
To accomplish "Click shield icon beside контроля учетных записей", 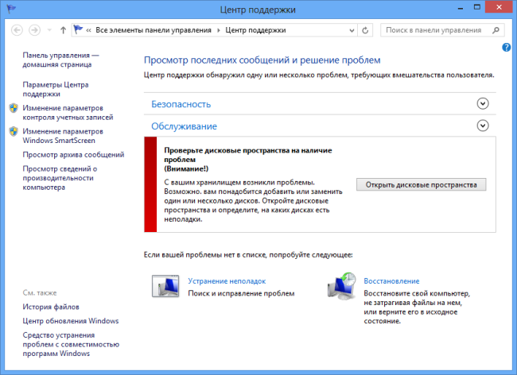I will 14,108.
